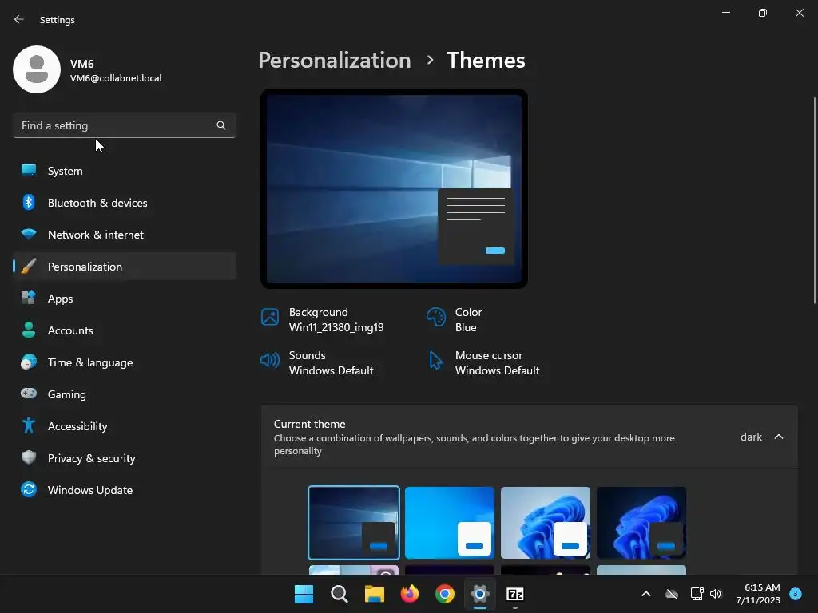Open Mouse cursor Windows Default setting
This screenshot has height=613, width=818.
point(483,363)
